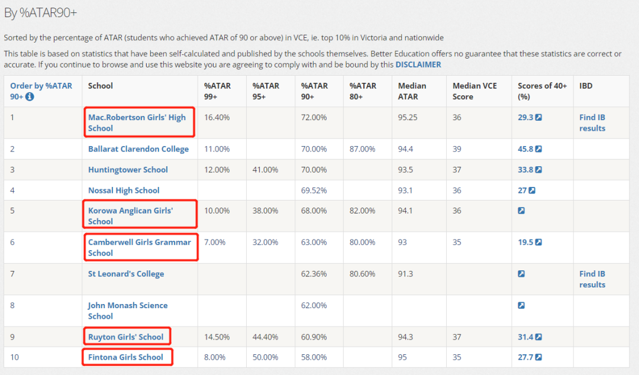Open Find IB results for St Leonard's row
Screen dimensions: 639x375
(x=592, y=279)
